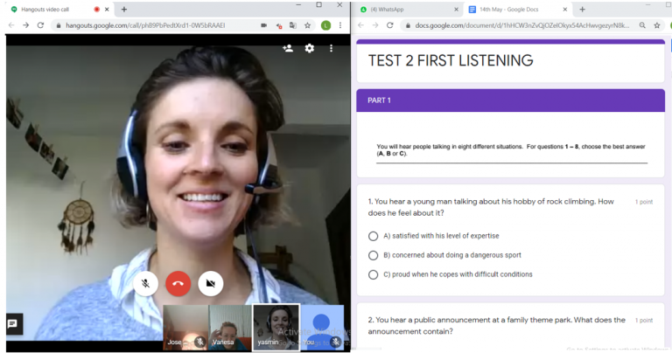Go back in the Docs browser window
The width and height of the screenshot is (672, 353).
tap(360, 25)
